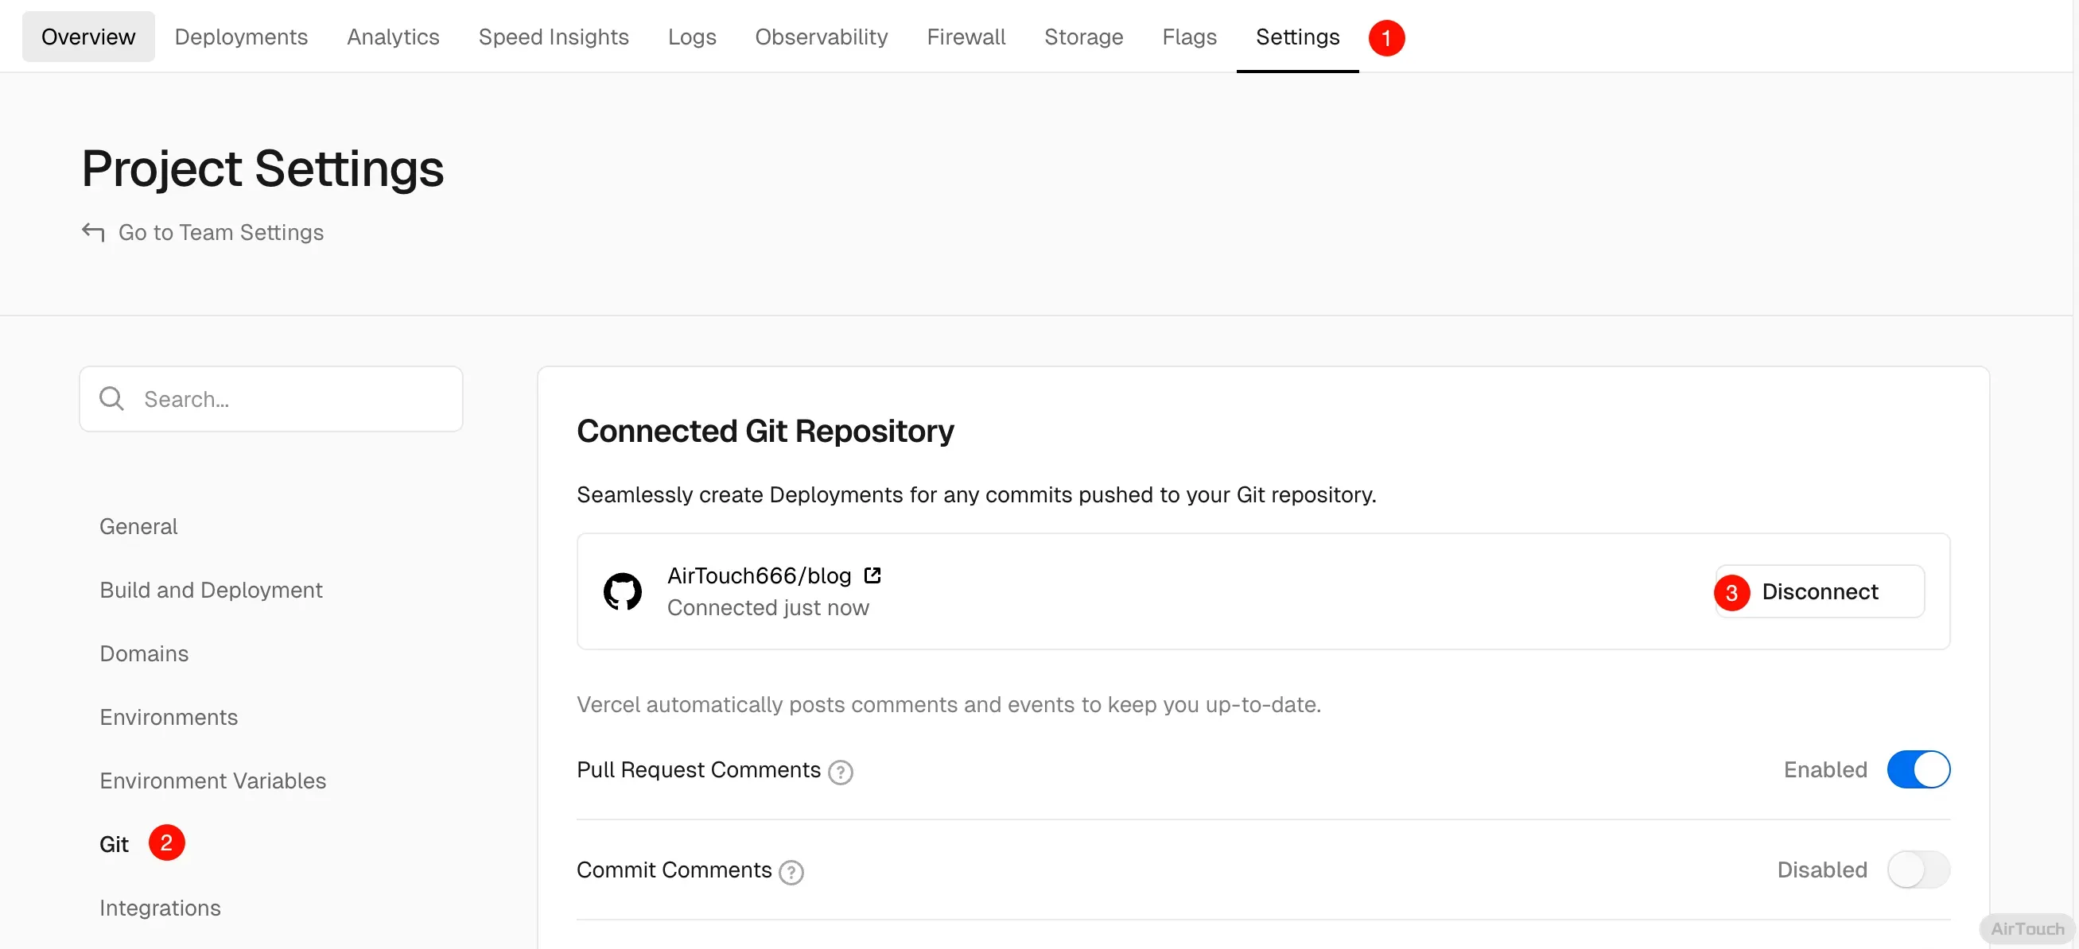Image resolution: width=2079 pixels, height=949 pixels.
Task: Click red badge number 2 beside Git
Action: point(166,842)
